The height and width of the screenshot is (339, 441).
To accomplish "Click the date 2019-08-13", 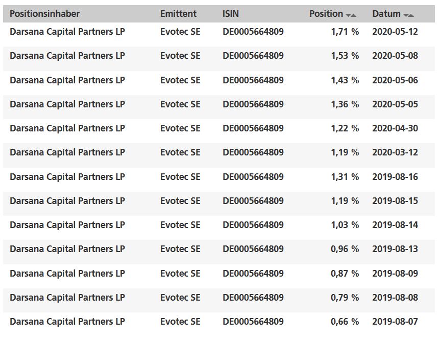I will (395, 249).
